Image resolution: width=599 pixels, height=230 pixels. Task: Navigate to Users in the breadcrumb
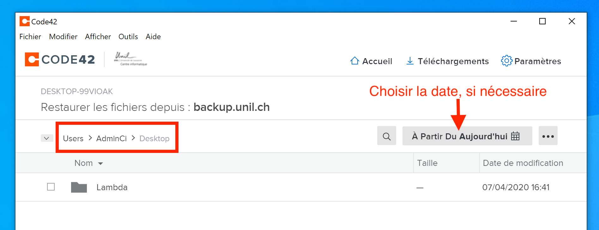pyautogui.click(x=73, y=138)
